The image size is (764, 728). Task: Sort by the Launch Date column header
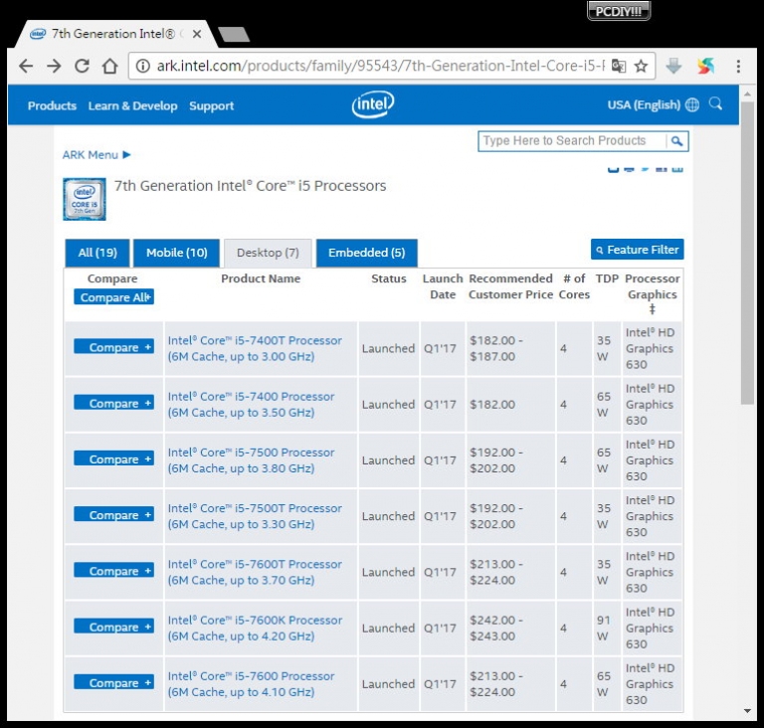(x=443, y=286)
